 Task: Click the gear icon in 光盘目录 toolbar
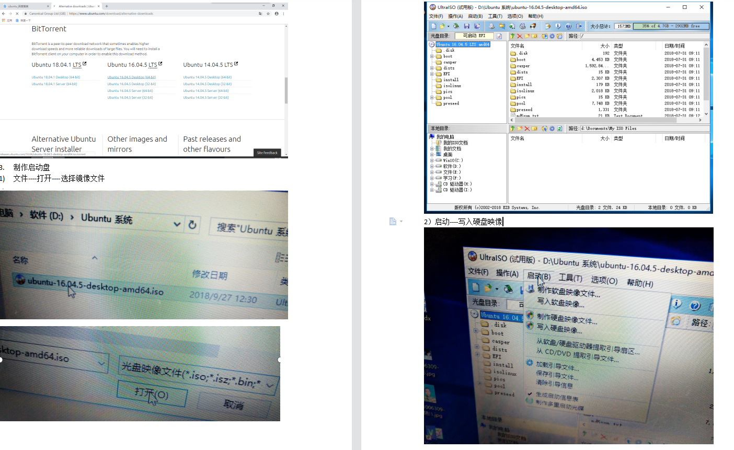coord(552,36)
